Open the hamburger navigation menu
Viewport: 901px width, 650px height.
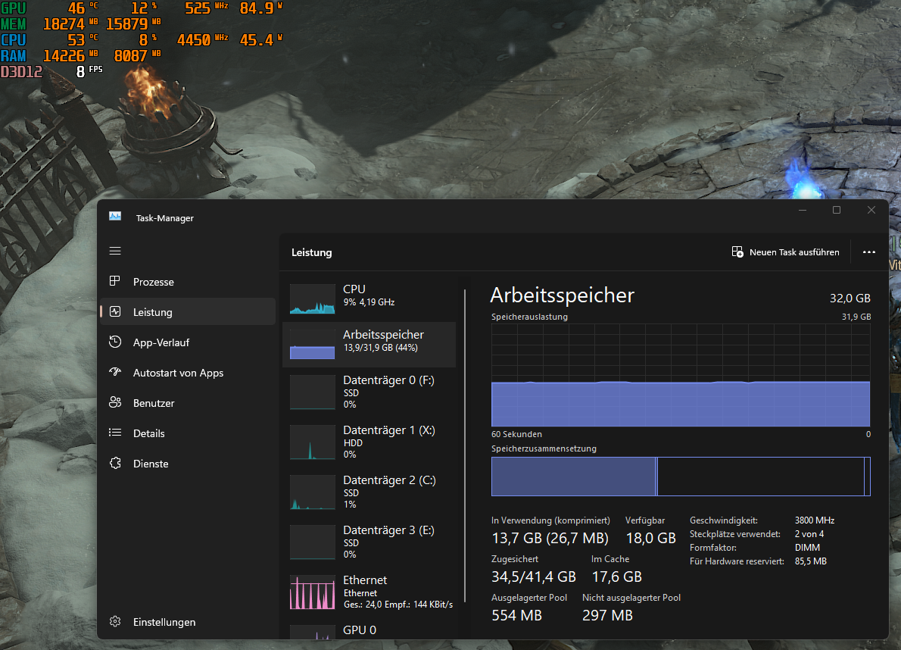click(115, 251)
